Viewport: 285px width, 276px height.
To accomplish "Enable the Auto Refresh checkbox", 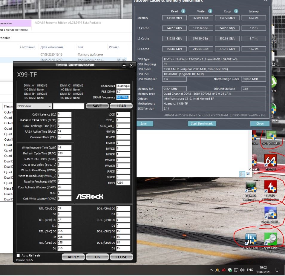I will tap(18, 256).
